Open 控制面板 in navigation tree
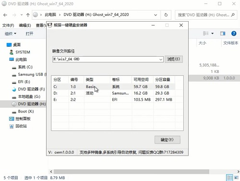This screenshot has height=181, width=240. 23,119
